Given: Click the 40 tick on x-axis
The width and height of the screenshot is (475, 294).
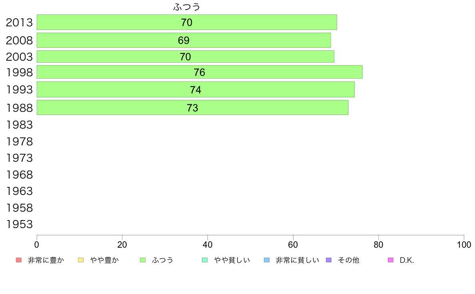Looking at the screenshot, I should (208, 244).
